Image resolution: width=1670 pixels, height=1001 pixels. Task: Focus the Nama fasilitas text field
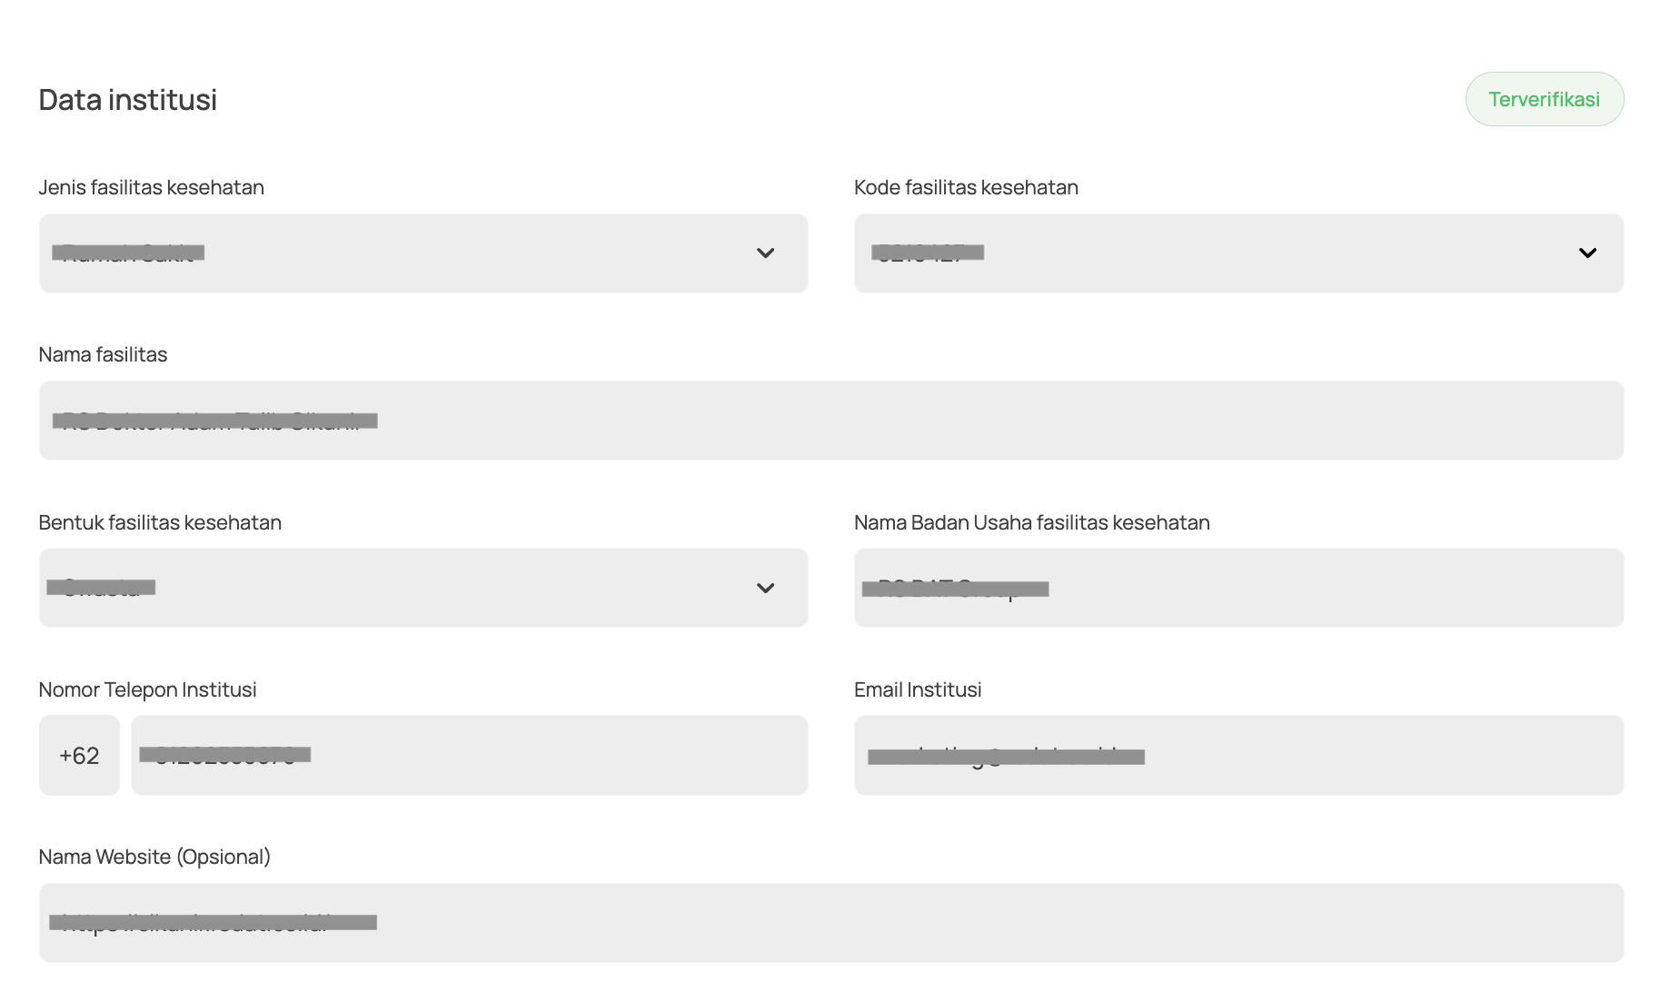pos(830,421)
